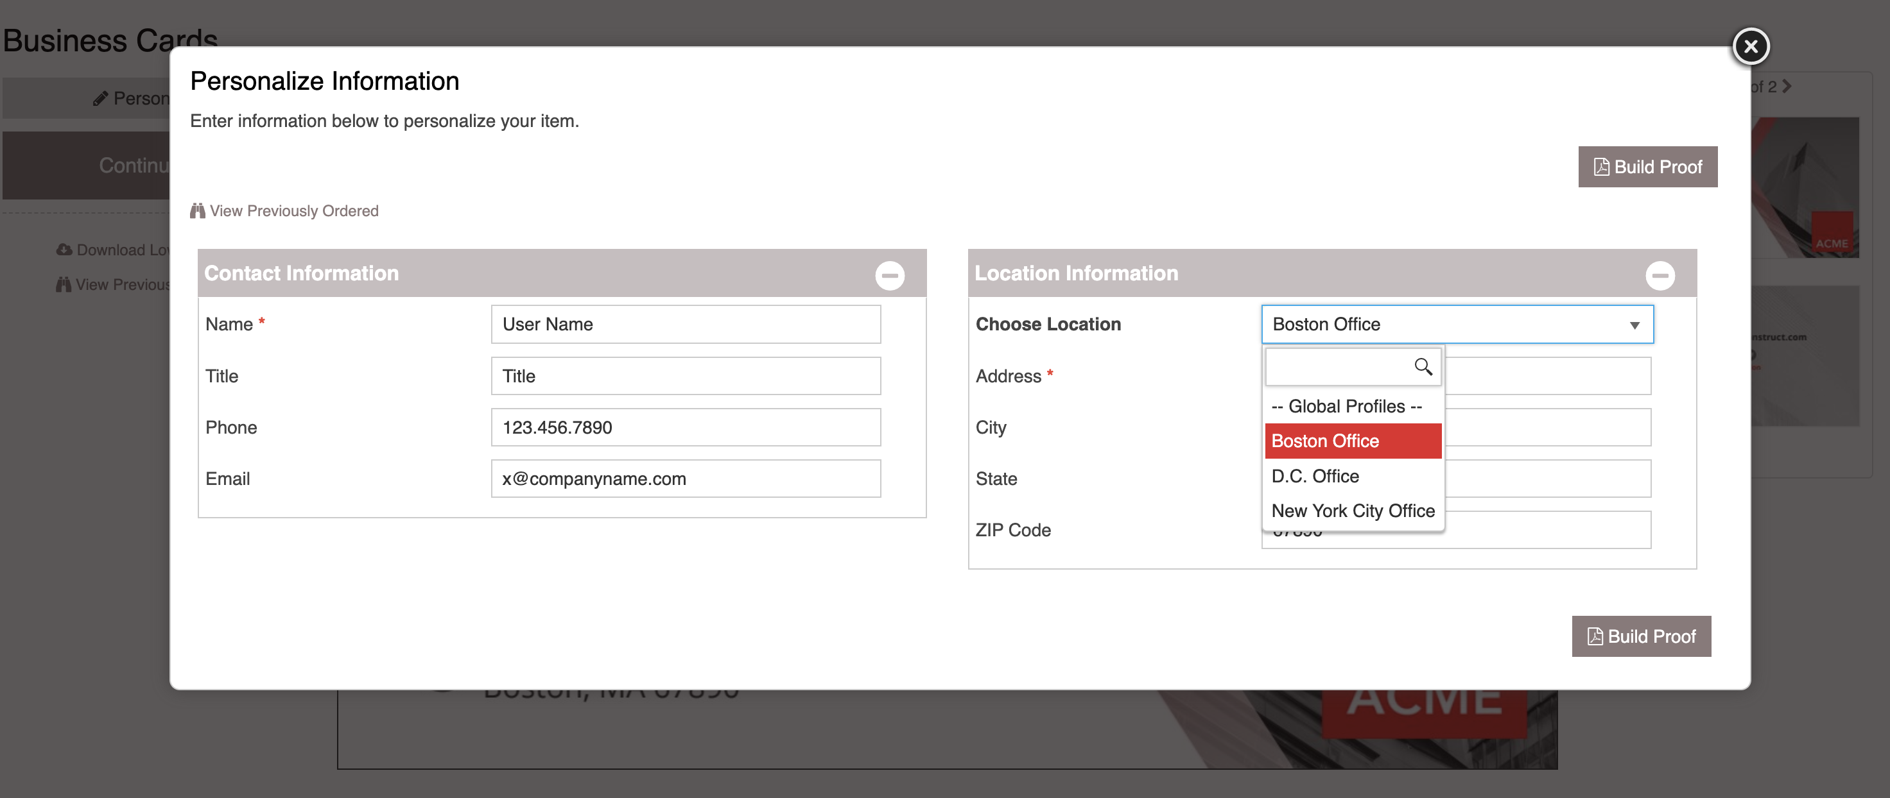The height and width of the screenshot is (798, 1890).
Task: Click the bottom Build Proof button
Action: pos(1640,636)
